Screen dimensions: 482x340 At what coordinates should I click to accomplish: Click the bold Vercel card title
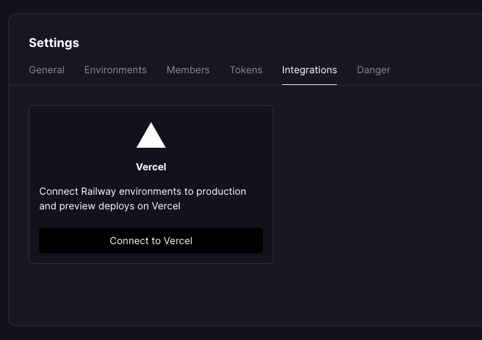[x=151, y=167]
